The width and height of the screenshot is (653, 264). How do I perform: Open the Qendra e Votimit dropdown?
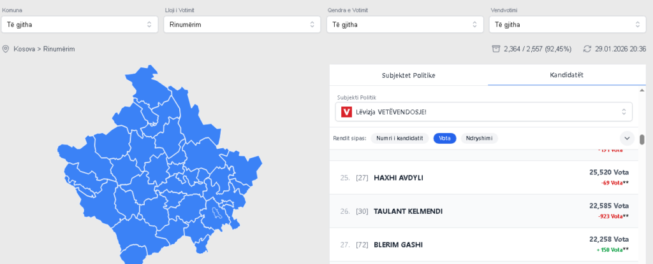405,25
